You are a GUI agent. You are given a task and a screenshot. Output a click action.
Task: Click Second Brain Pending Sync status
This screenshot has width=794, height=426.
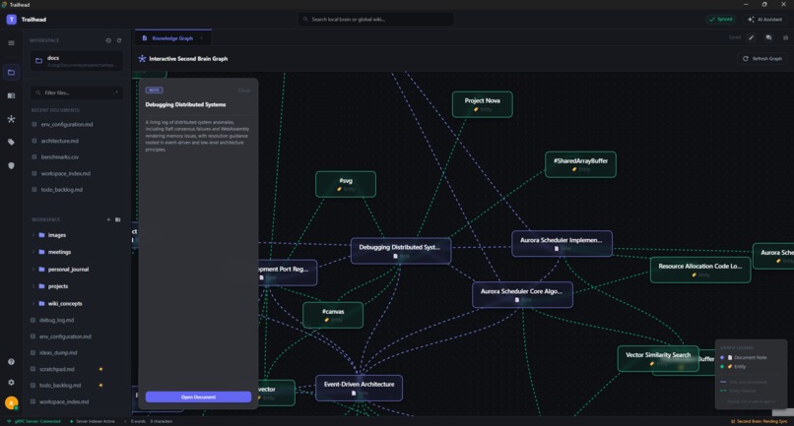(760, 421)
